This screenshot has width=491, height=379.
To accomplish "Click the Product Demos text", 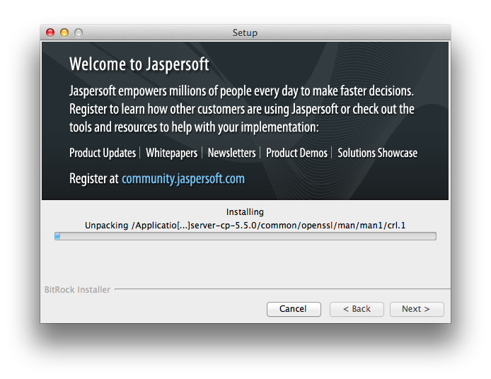I will 296,153.
